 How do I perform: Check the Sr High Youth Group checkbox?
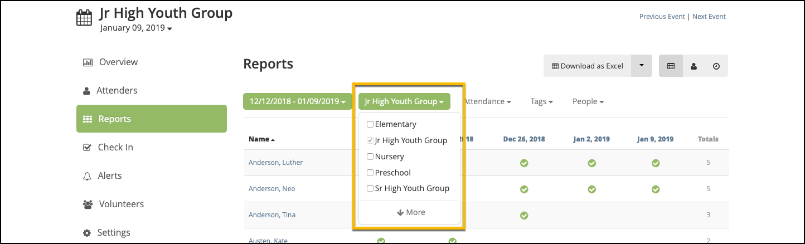coord(370,188)
